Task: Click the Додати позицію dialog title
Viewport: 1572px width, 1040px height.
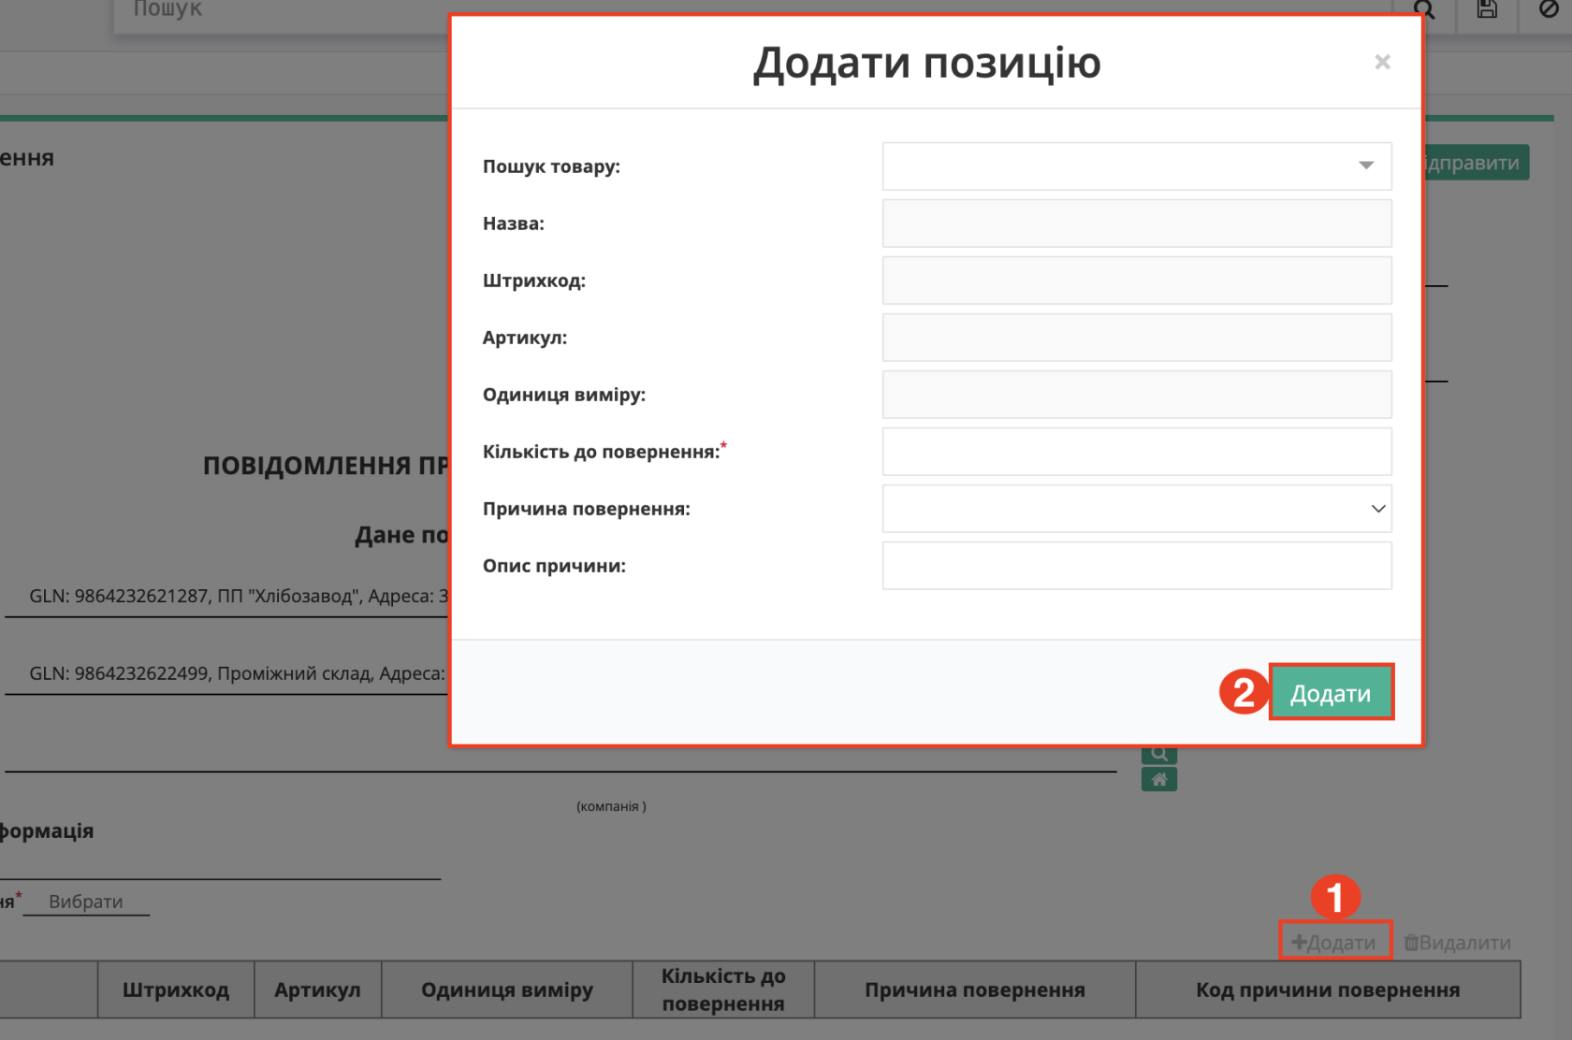Action: tap(927, 63)
